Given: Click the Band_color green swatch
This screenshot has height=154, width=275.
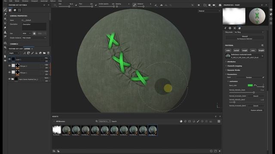Looking at the screenshot, I should click(250, 86).
